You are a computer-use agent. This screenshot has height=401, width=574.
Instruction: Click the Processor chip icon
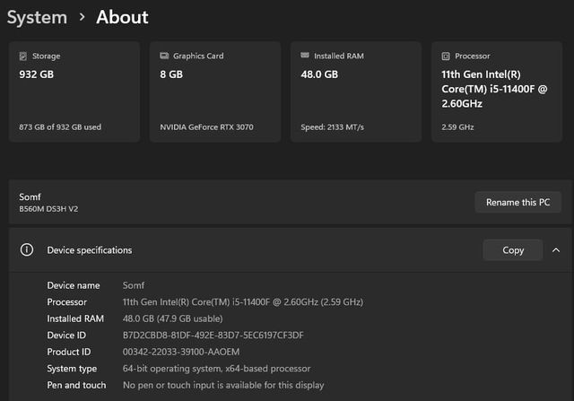click(x=446, y=56)
